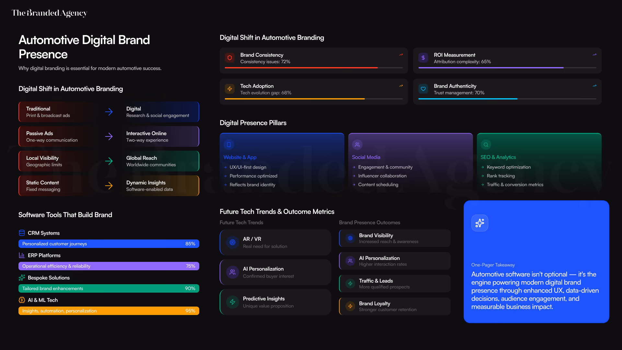Screen dimensions: 622x350
Task: Click the Social Media pillar heading
Action: [366, 157]
